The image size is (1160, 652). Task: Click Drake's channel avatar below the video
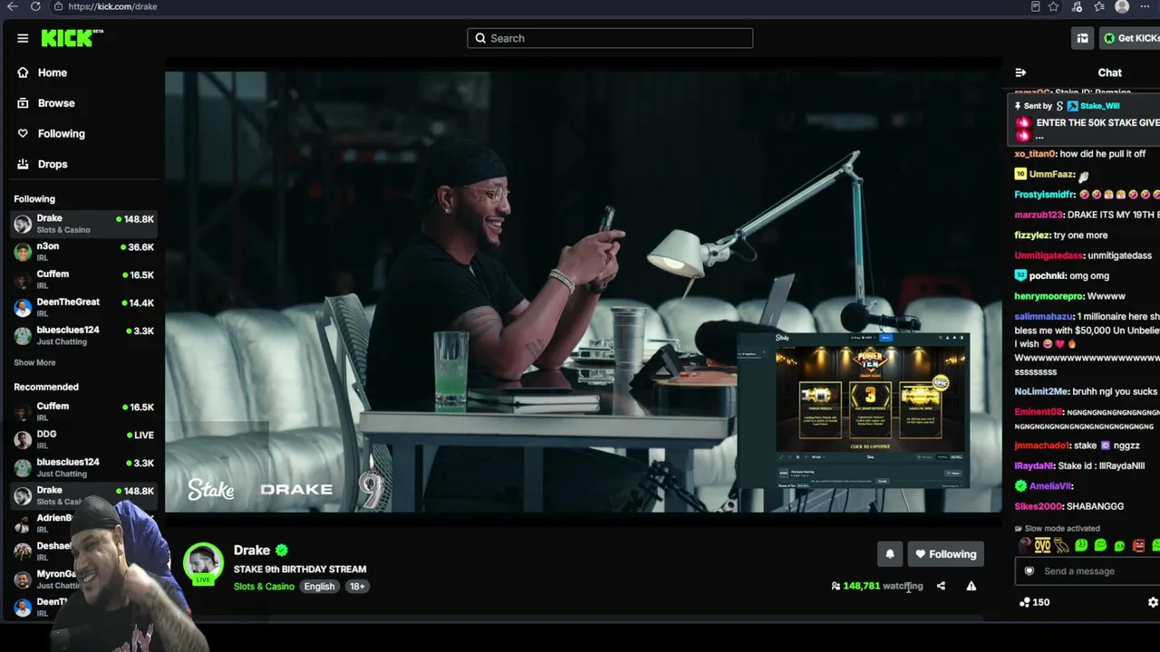tap(203, 563)
